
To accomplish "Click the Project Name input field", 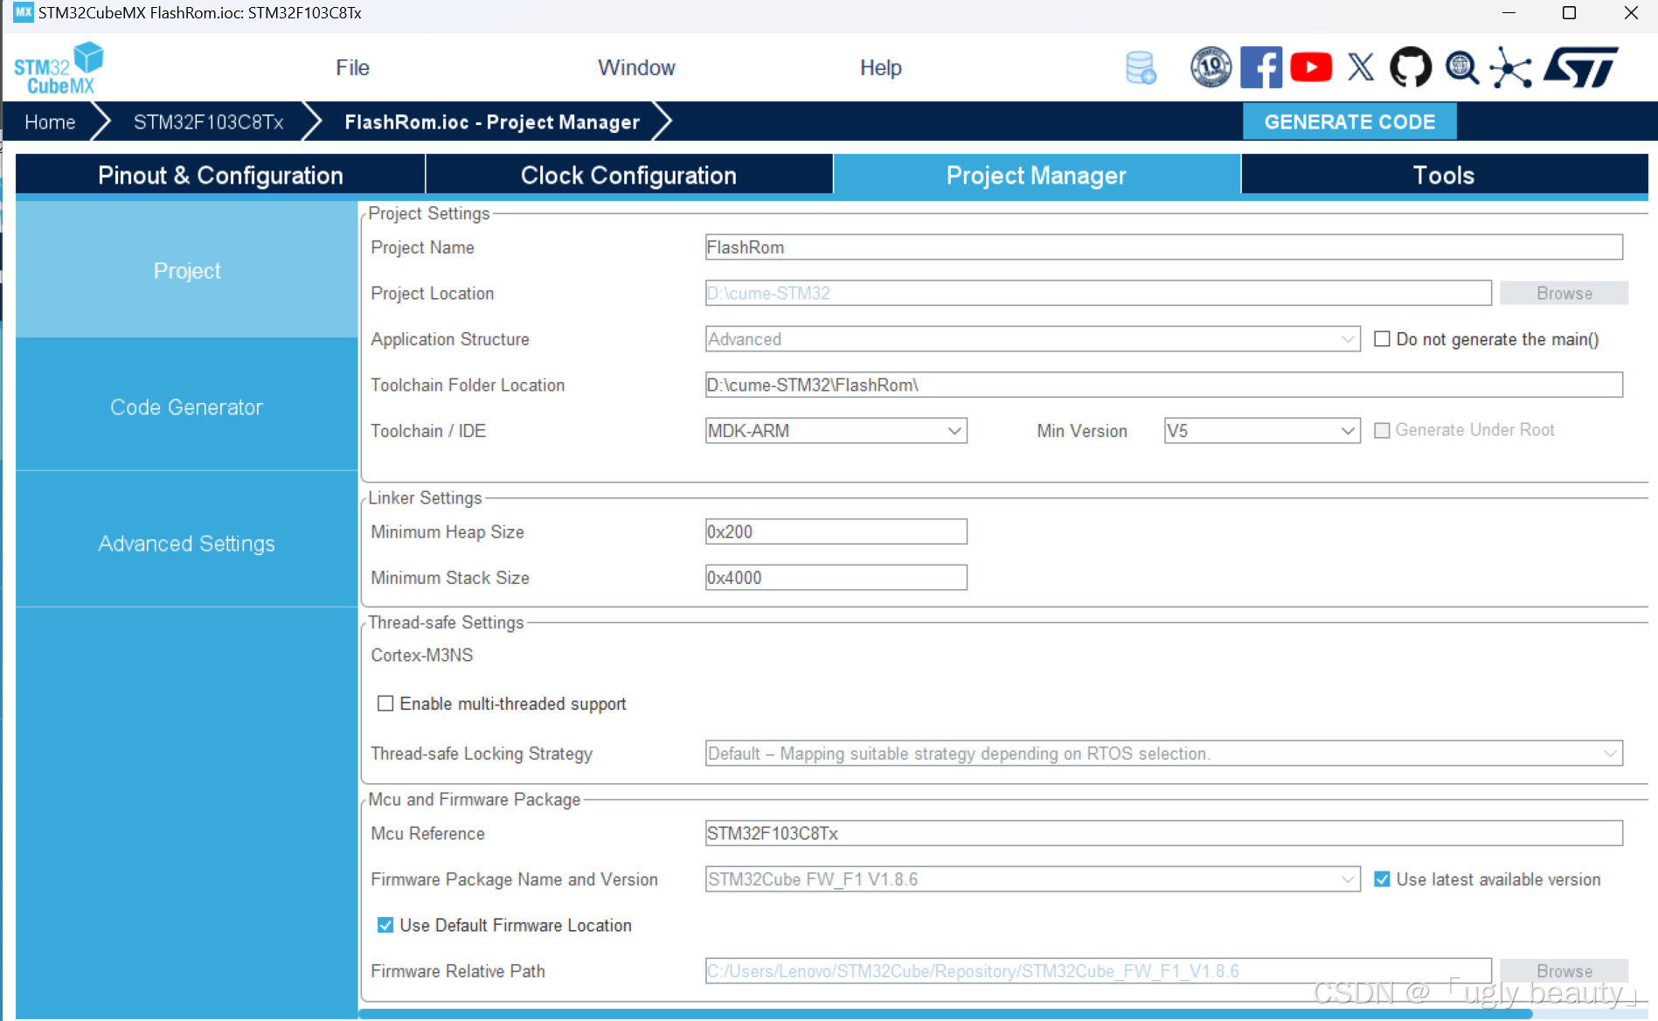I will [1163, 247].
